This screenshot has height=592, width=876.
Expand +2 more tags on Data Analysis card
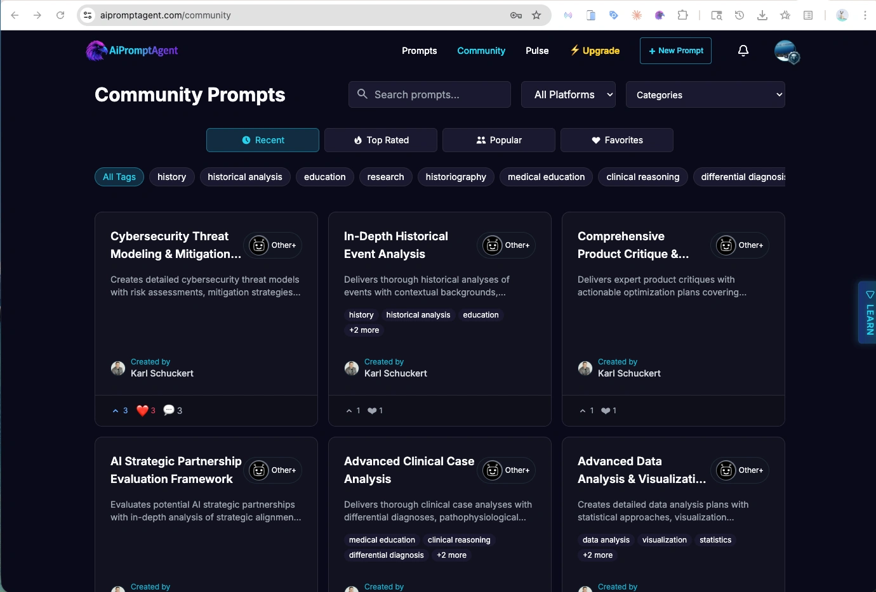point(598,555)
